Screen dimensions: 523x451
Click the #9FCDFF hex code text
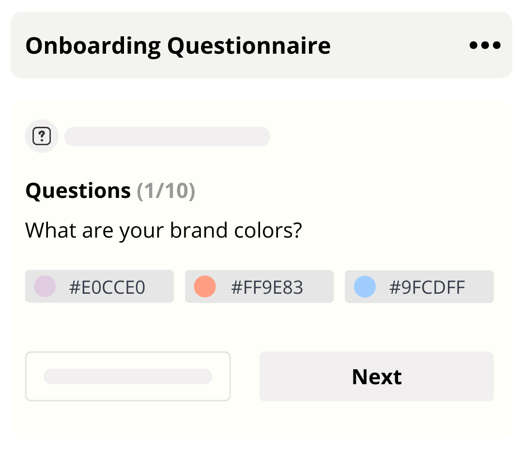tap(427, 287)
